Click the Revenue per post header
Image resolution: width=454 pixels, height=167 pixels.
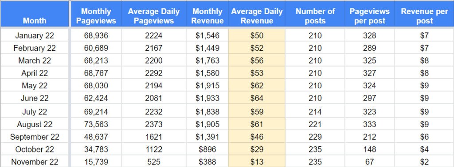tap(424, 14)
